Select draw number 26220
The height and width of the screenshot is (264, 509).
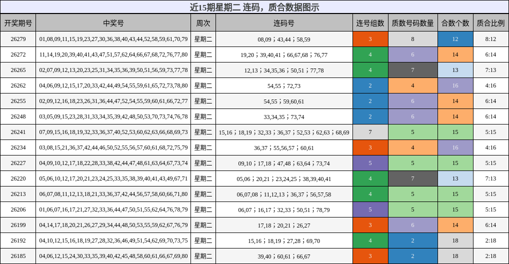18,178
